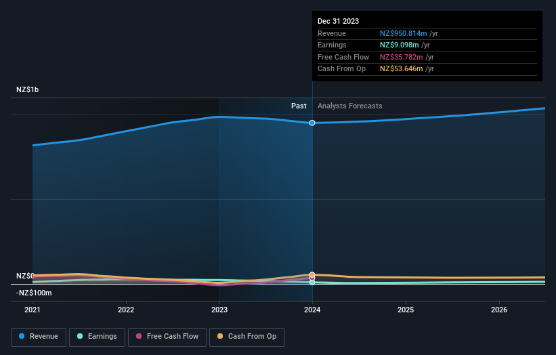
Task: Click the Analysts Forecasts label
Action: click(x=349, y=106)
